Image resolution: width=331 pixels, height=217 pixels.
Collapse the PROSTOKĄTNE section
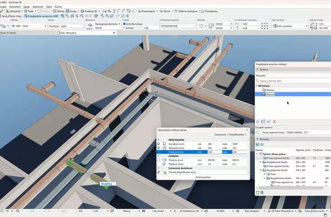click(x=159, y=140)
